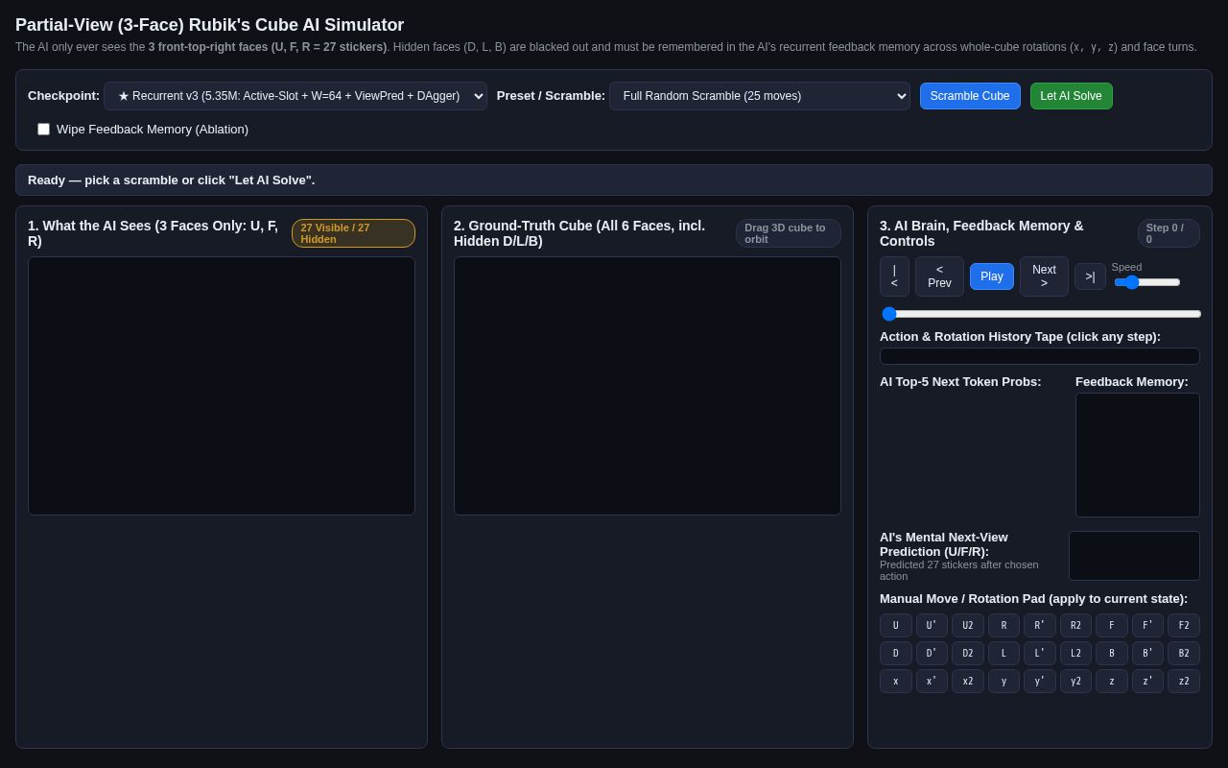The image size is (1228, 768).
Task: Adjust the playback Speed slider
Action: pyautogui.click(x=1147, y=282)
